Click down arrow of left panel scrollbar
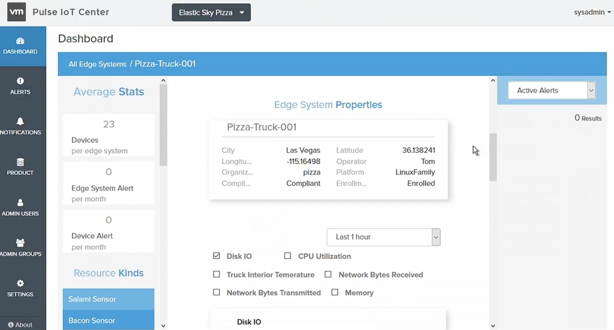This screenshot has width=614, height=330. pos(163,326)
